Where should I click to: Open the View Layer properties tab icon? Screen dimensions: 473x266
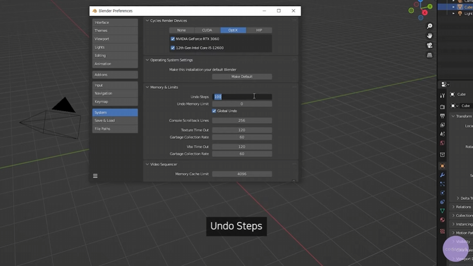(x=442, y=125)
